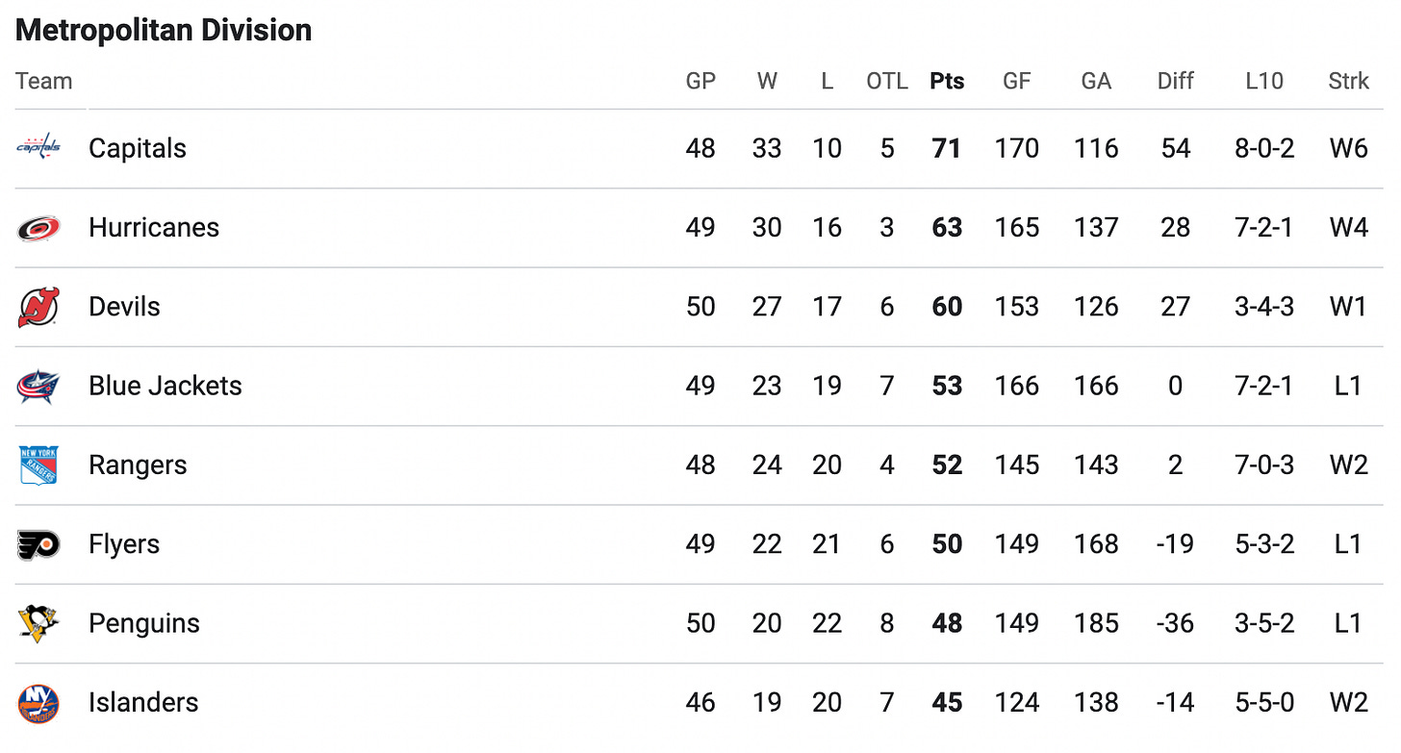This screenshot has width=1401, height=753.
Task: Sort standings by Pts column header
Action: [947, 82]
